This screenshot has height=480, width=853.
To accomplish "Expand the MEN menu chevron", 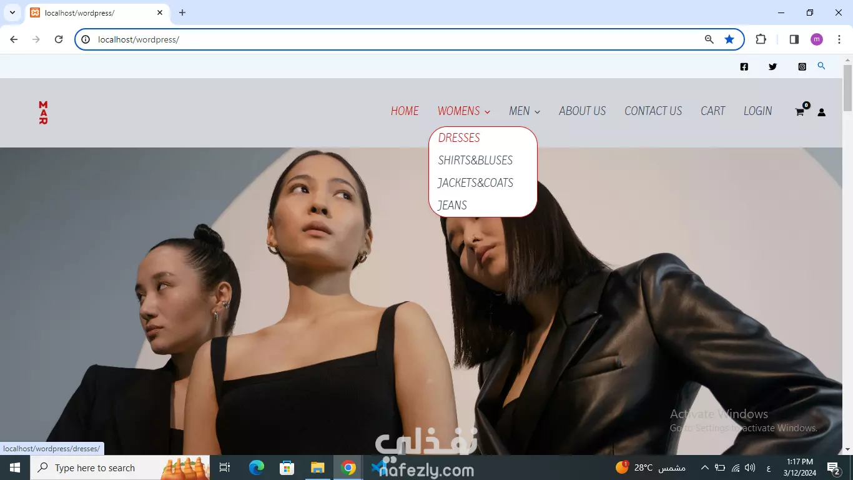I will point(537,112).
